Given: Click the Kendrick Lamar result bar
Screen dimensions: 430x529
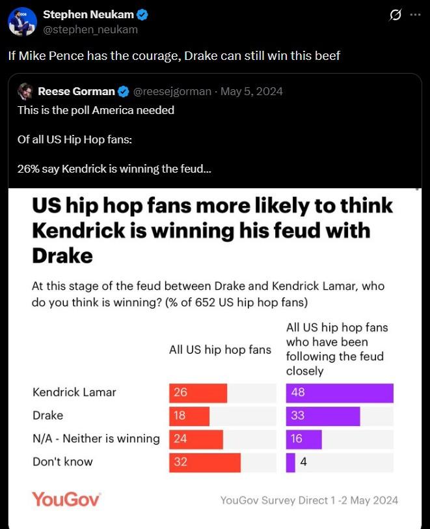Looking at the screenshot, I should click(196, 393).
